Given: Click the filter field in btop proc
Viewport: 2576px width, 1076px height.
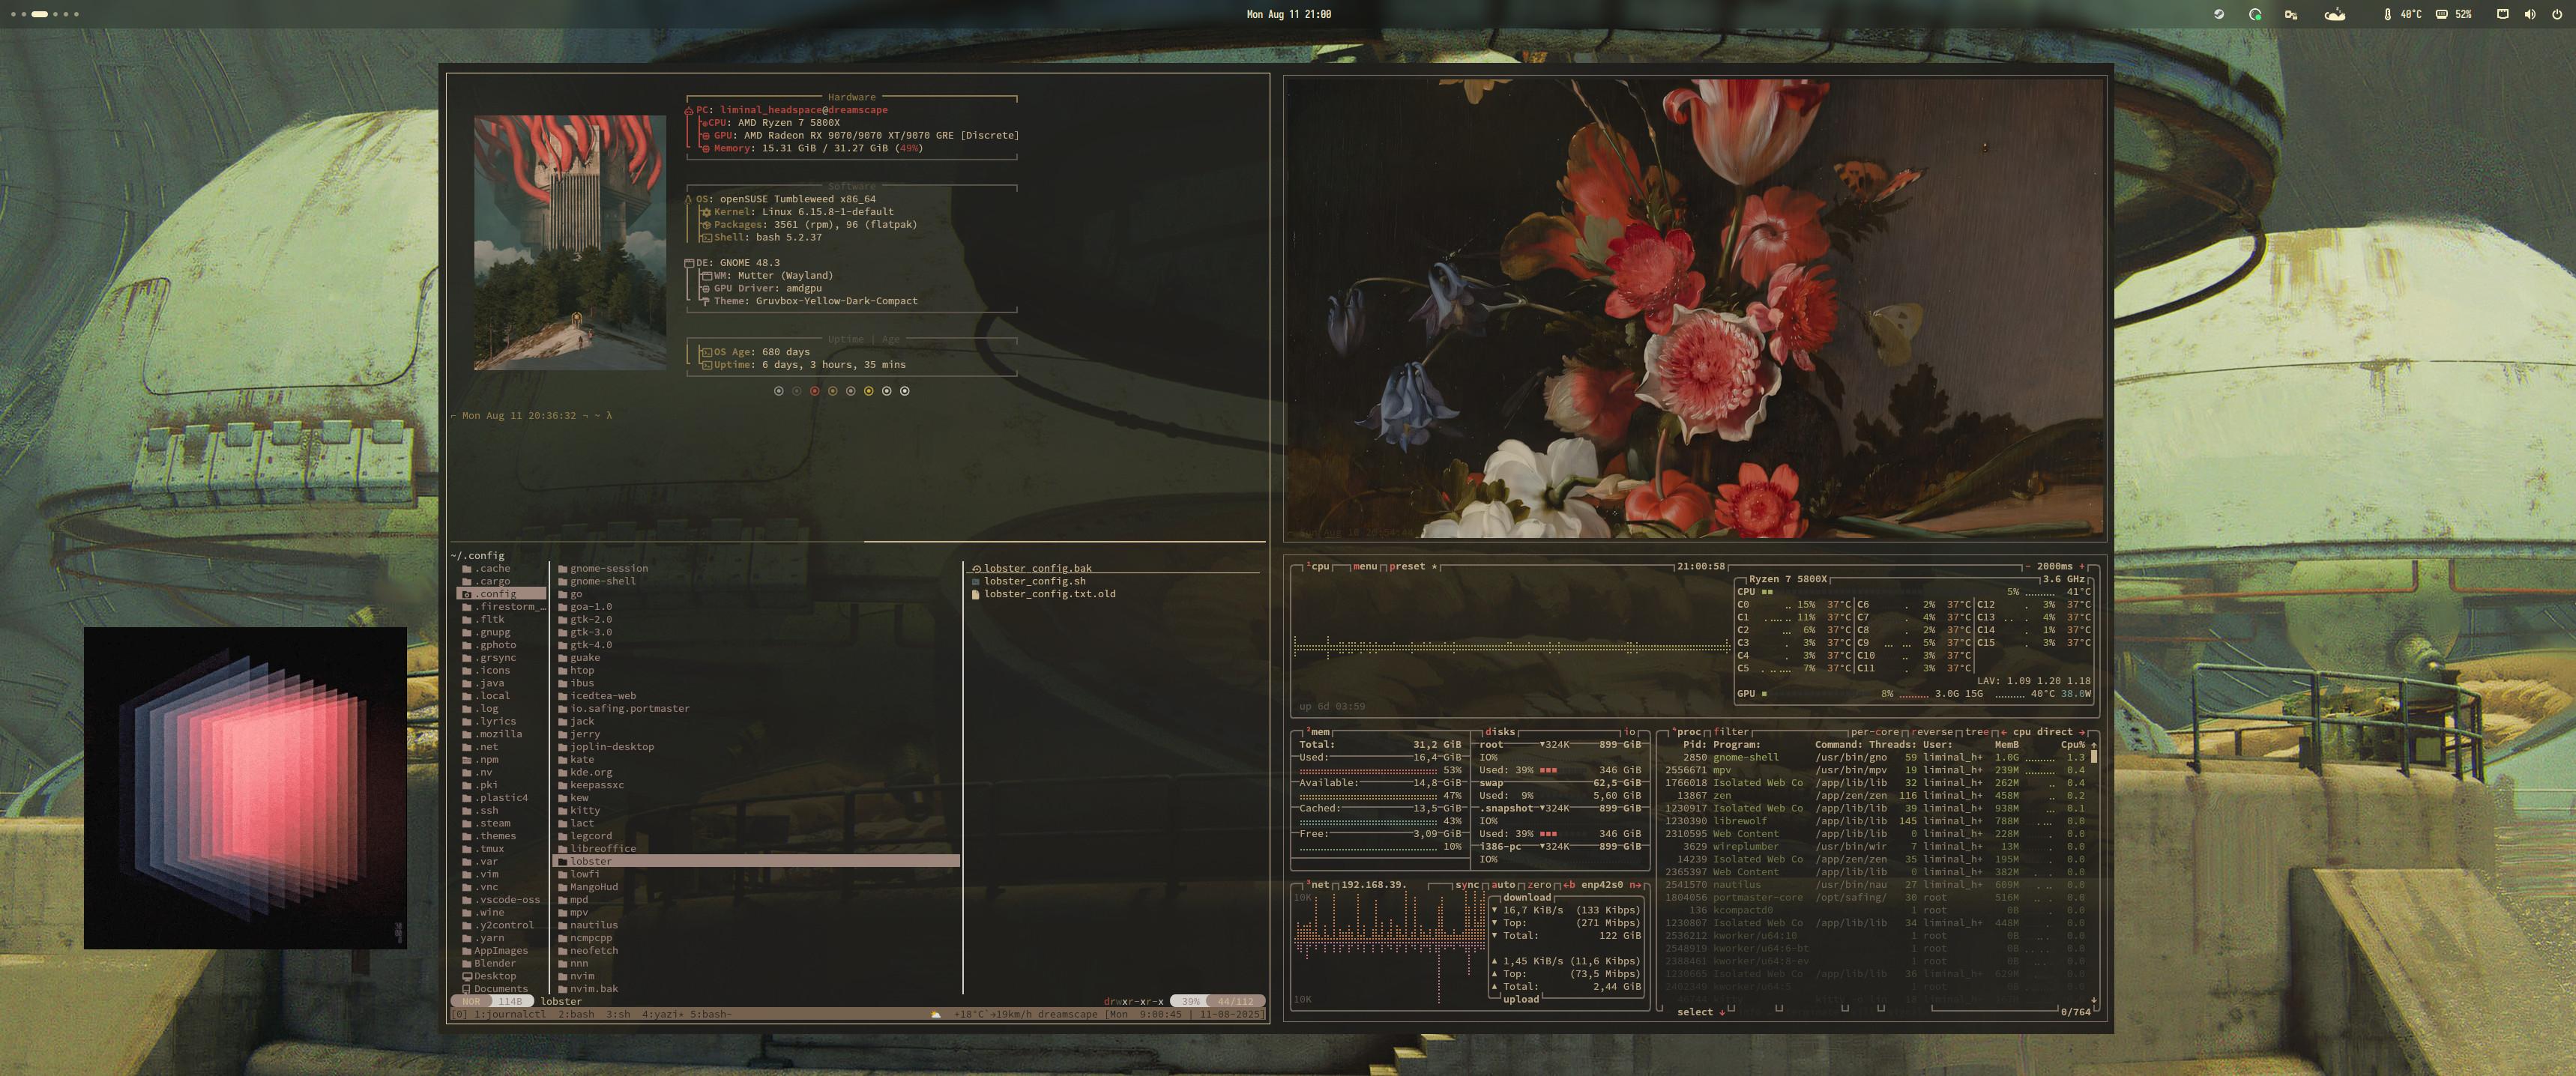Looking at the screenshot, I should [x=1731, y=732].
